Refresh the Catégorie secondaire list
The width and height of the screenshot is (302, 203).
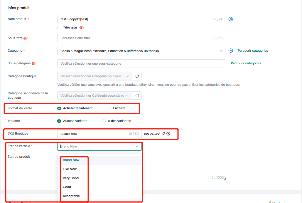click(137, 95)
